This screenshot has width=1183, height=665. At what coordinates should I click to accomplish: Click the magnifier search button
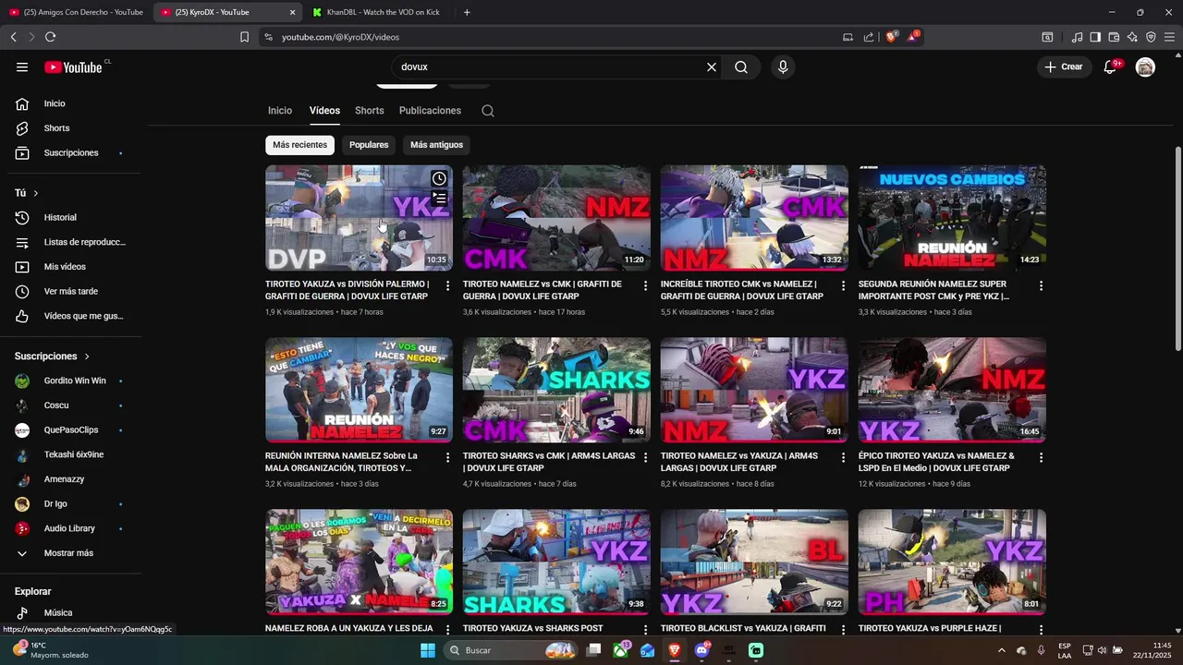pyautogui.click(x=741, y=67)
